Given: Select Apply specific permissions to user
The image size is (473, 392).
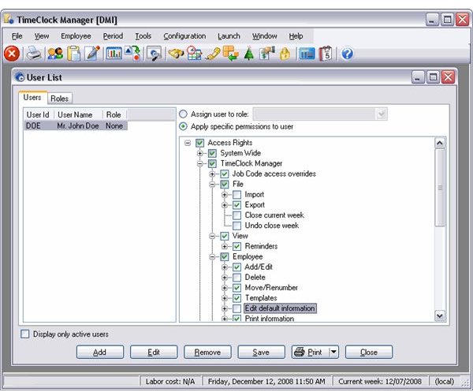Looking at the screenshot, I should pyautogui.click(x=183, y=126).
